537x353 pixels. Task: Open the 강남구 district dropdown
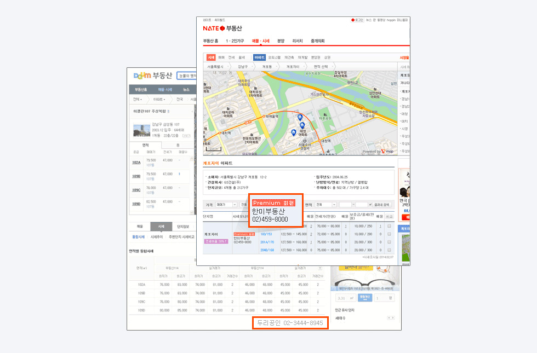[x=244, y=67]
